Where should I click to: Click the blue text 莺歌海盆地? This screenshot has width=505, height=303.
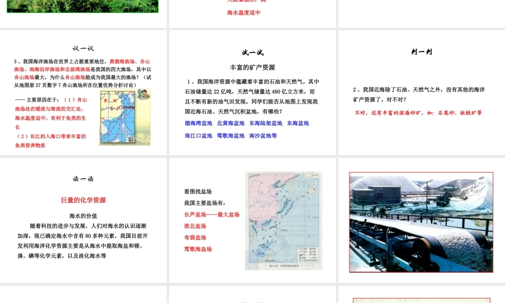coord(231,135)
